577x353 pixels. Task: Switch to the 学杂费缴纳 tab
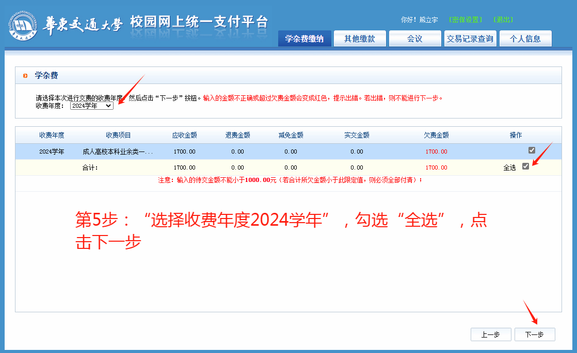tap(304, 39)
